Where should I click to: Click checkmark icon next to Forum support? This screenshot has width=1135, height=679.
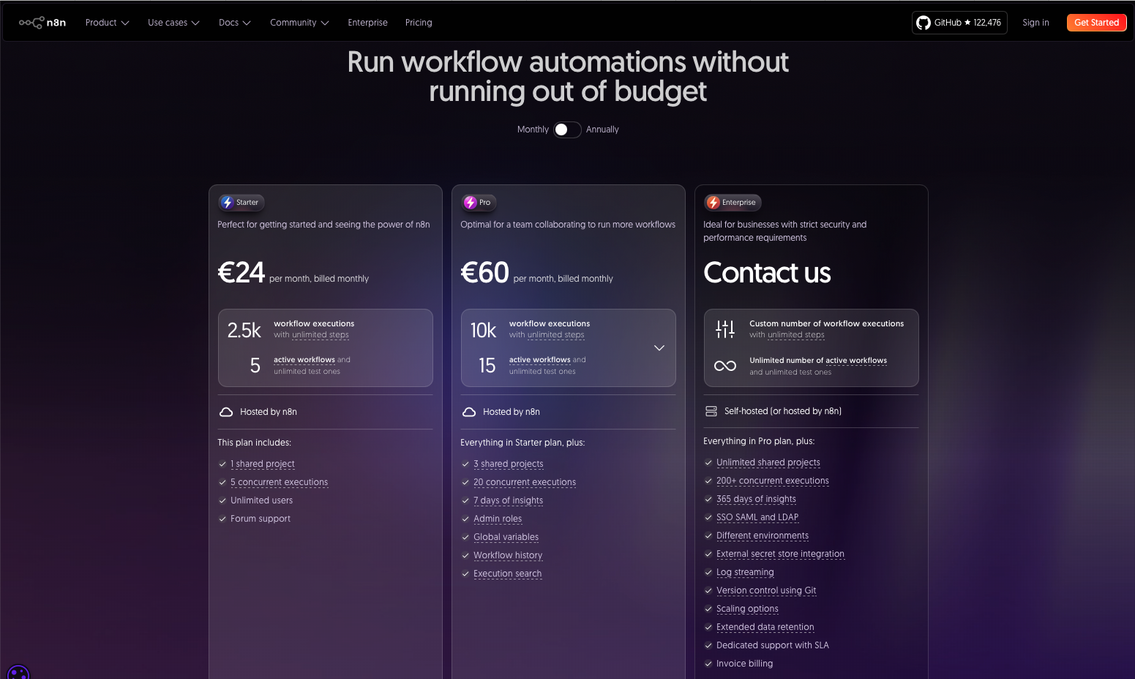tap(222, 519)
